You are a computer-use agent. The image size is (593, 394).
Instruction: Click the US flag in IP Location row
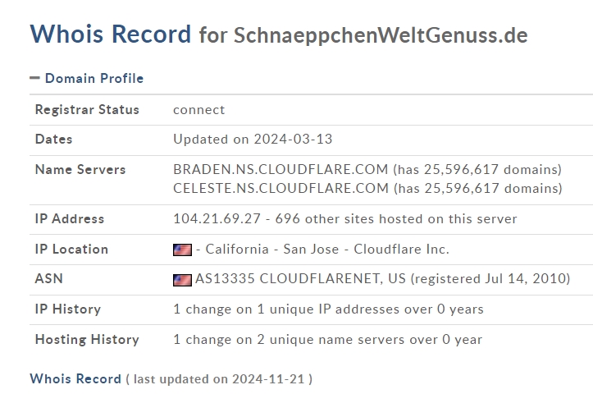[182, 250]
